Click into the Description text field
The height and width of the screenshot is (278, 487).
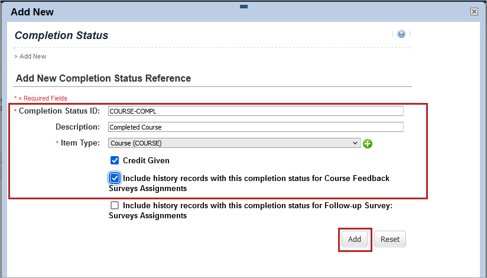click(255, 127)
